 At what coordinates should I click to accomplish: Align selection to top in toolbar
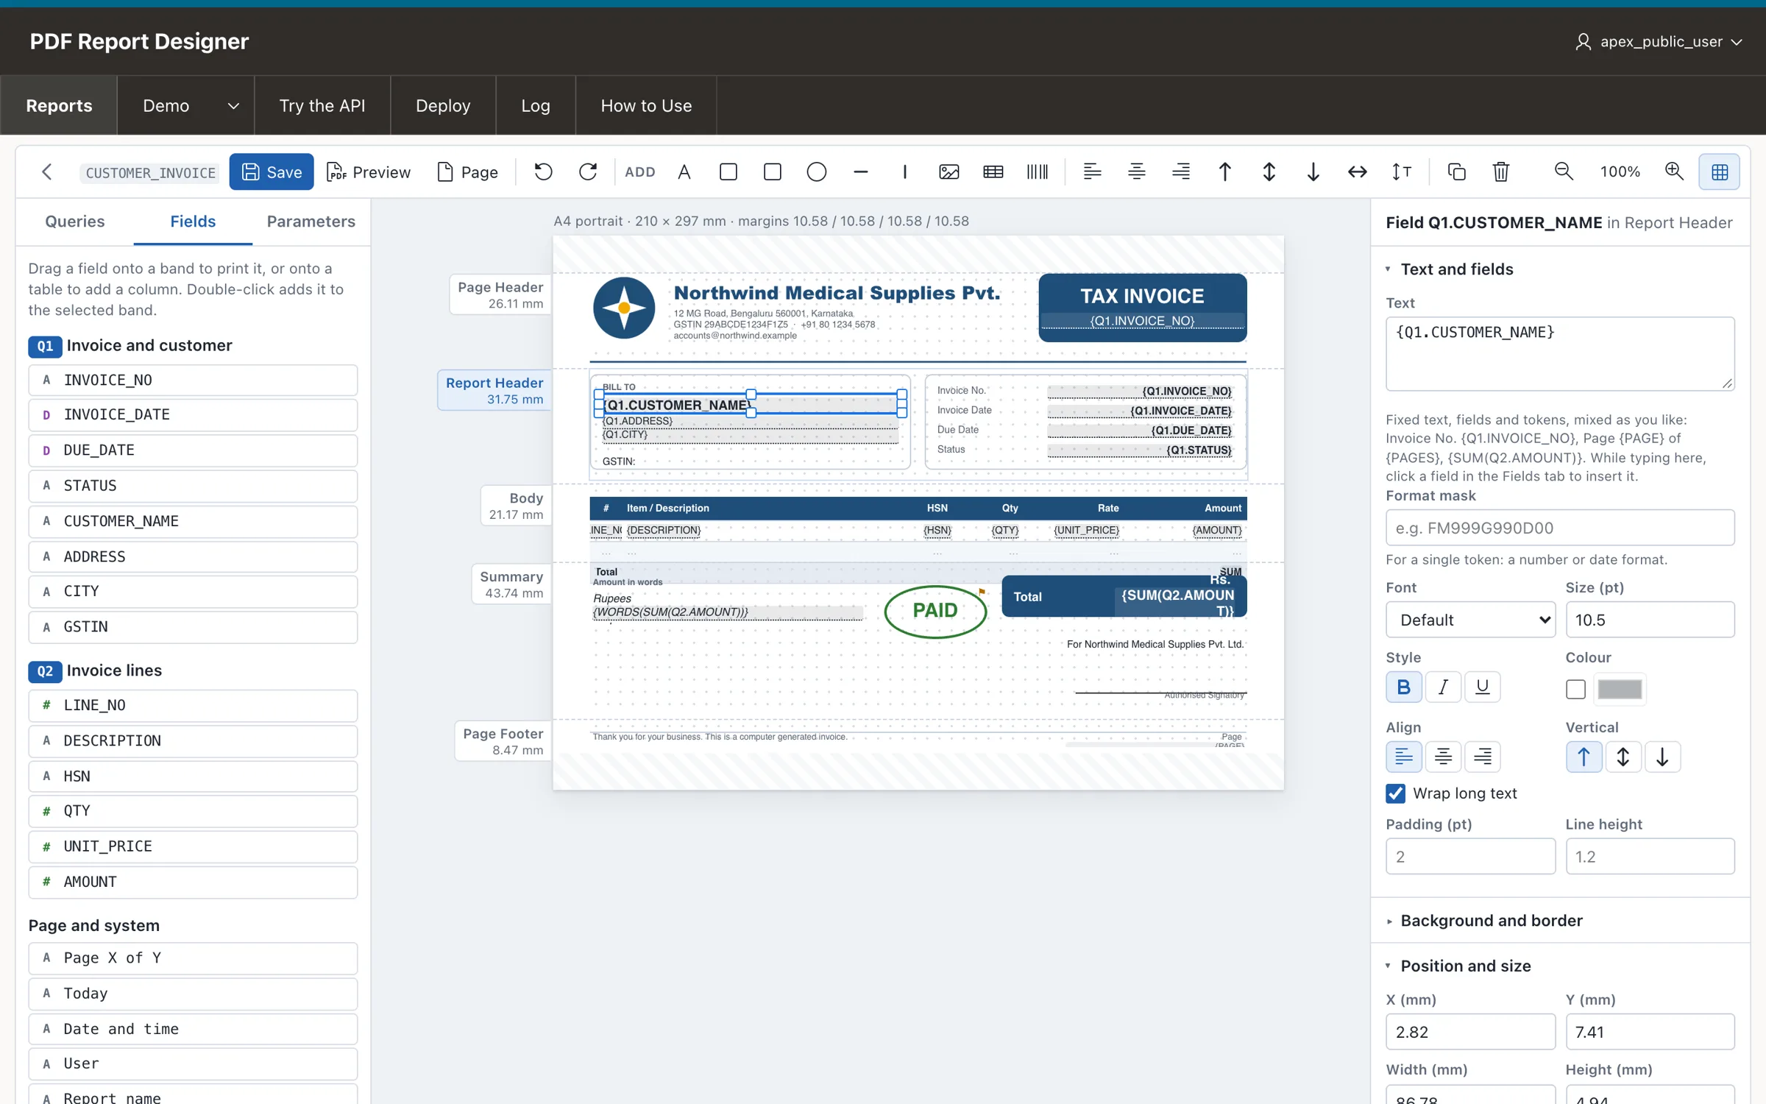tap(1225, 171)
